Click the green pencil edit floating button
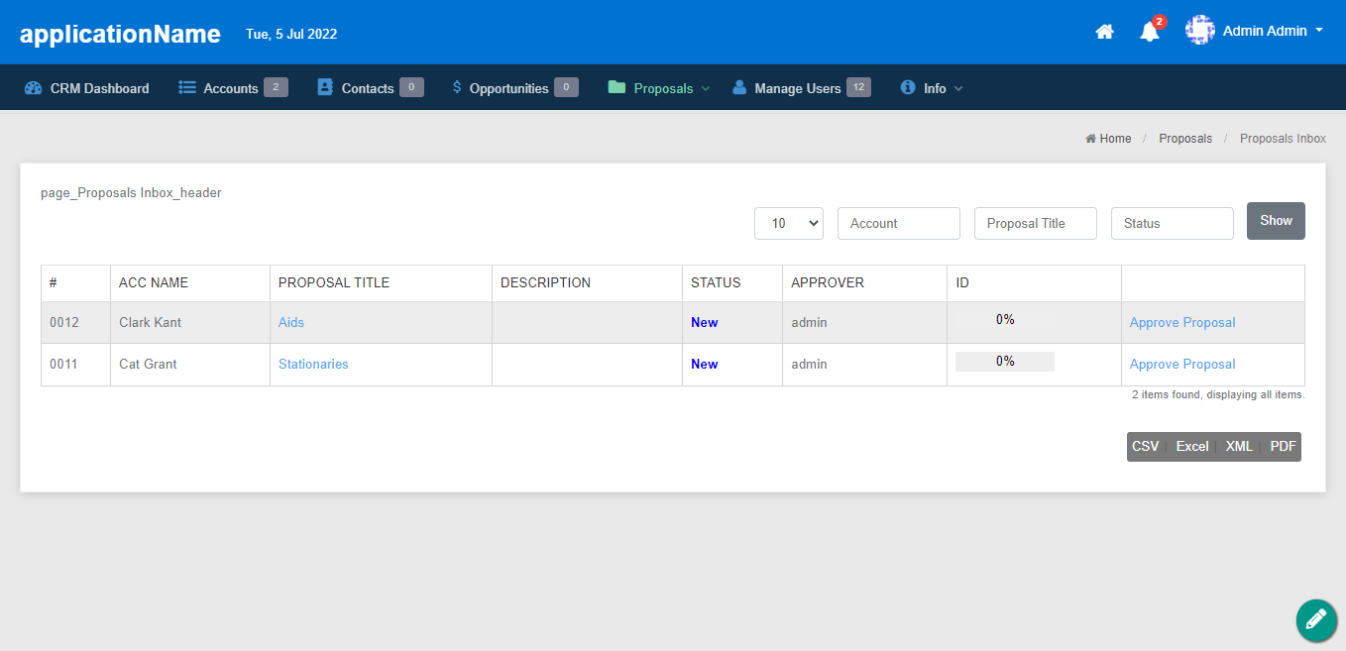 coord(1315,620)
